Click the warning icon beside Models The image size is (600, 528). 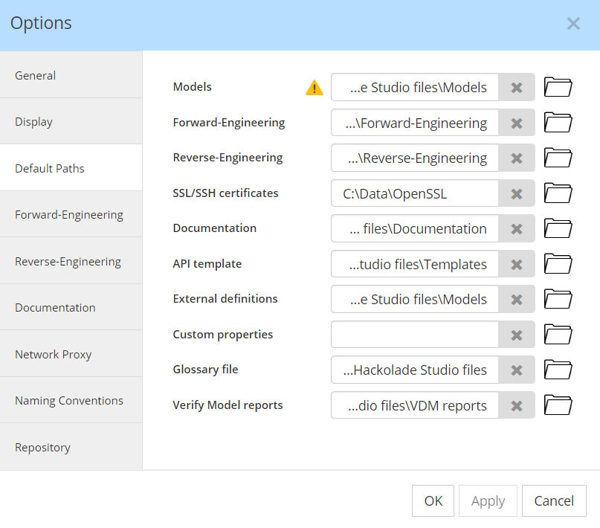(314, 87)
